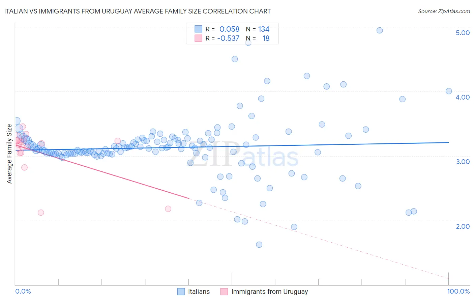
Task: Select the pink Uruguay legend swatch at bottom
Action: tap(224, 292)
